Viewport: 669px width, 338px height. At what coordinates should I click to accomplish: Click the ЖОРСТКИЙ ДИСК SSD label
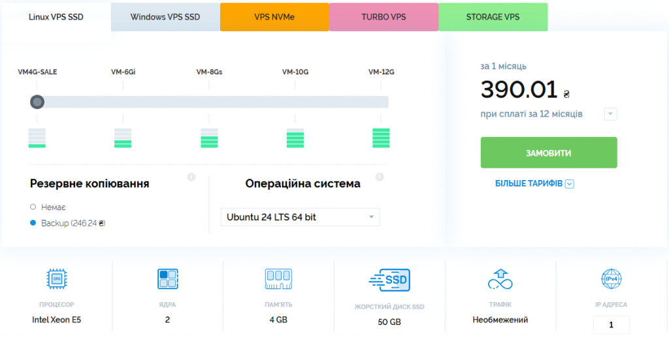[x=389, y=307]
